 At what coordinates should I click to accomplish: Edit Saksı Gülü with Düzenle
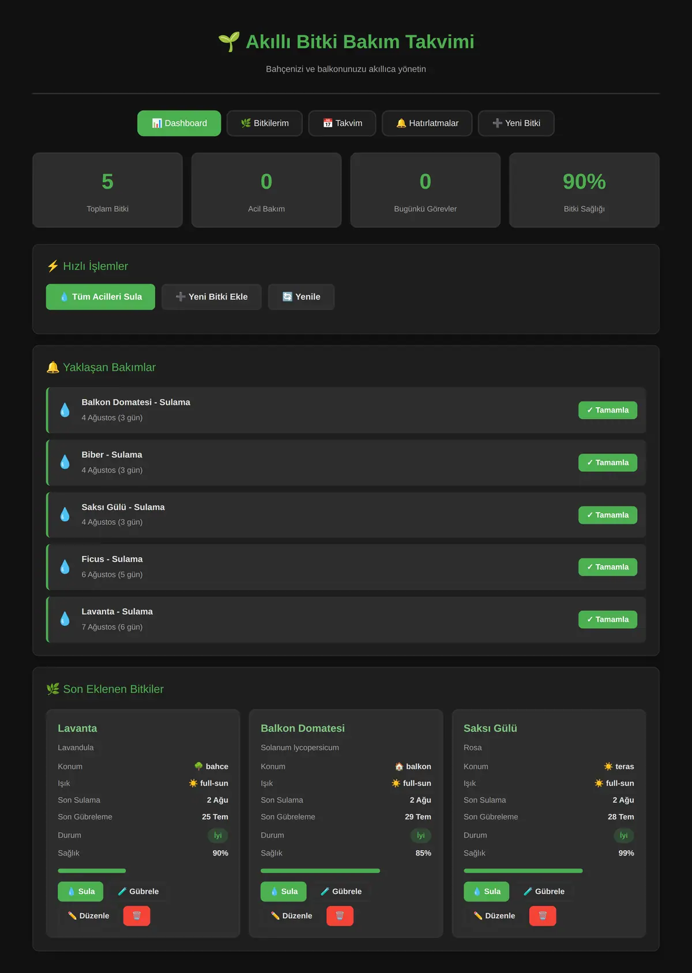pos(494,916)
